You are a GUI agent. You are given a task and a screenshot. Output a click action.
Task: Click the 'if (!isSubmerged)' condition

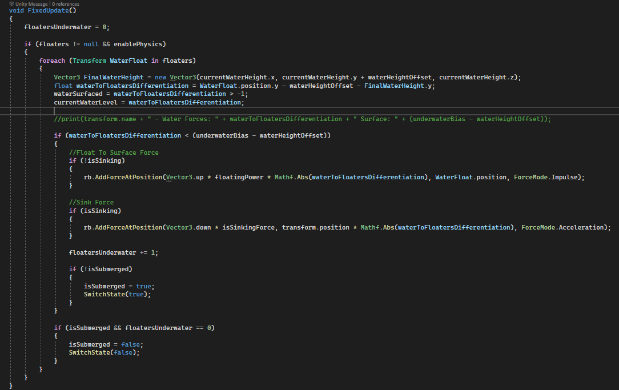coord(101,269)
